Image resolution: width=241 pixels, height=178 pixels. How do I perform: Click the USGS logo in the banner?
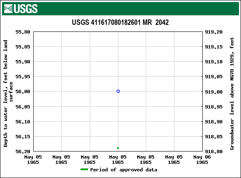click(x=21, y=9)
